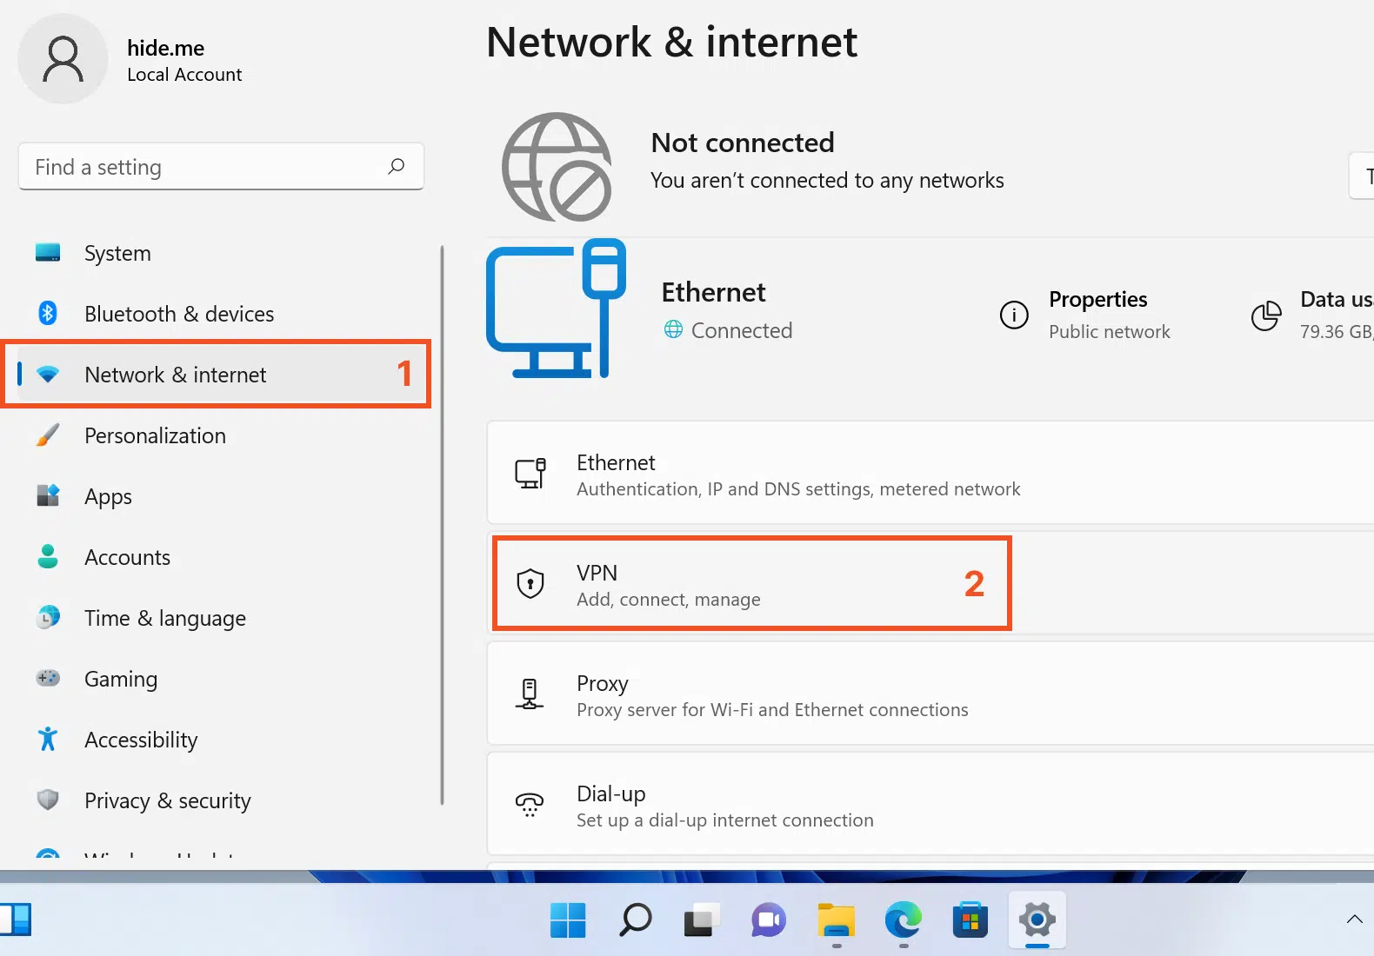
Task: Click the Data usage pie chart icon
Action: click(x=1266, y=315)
